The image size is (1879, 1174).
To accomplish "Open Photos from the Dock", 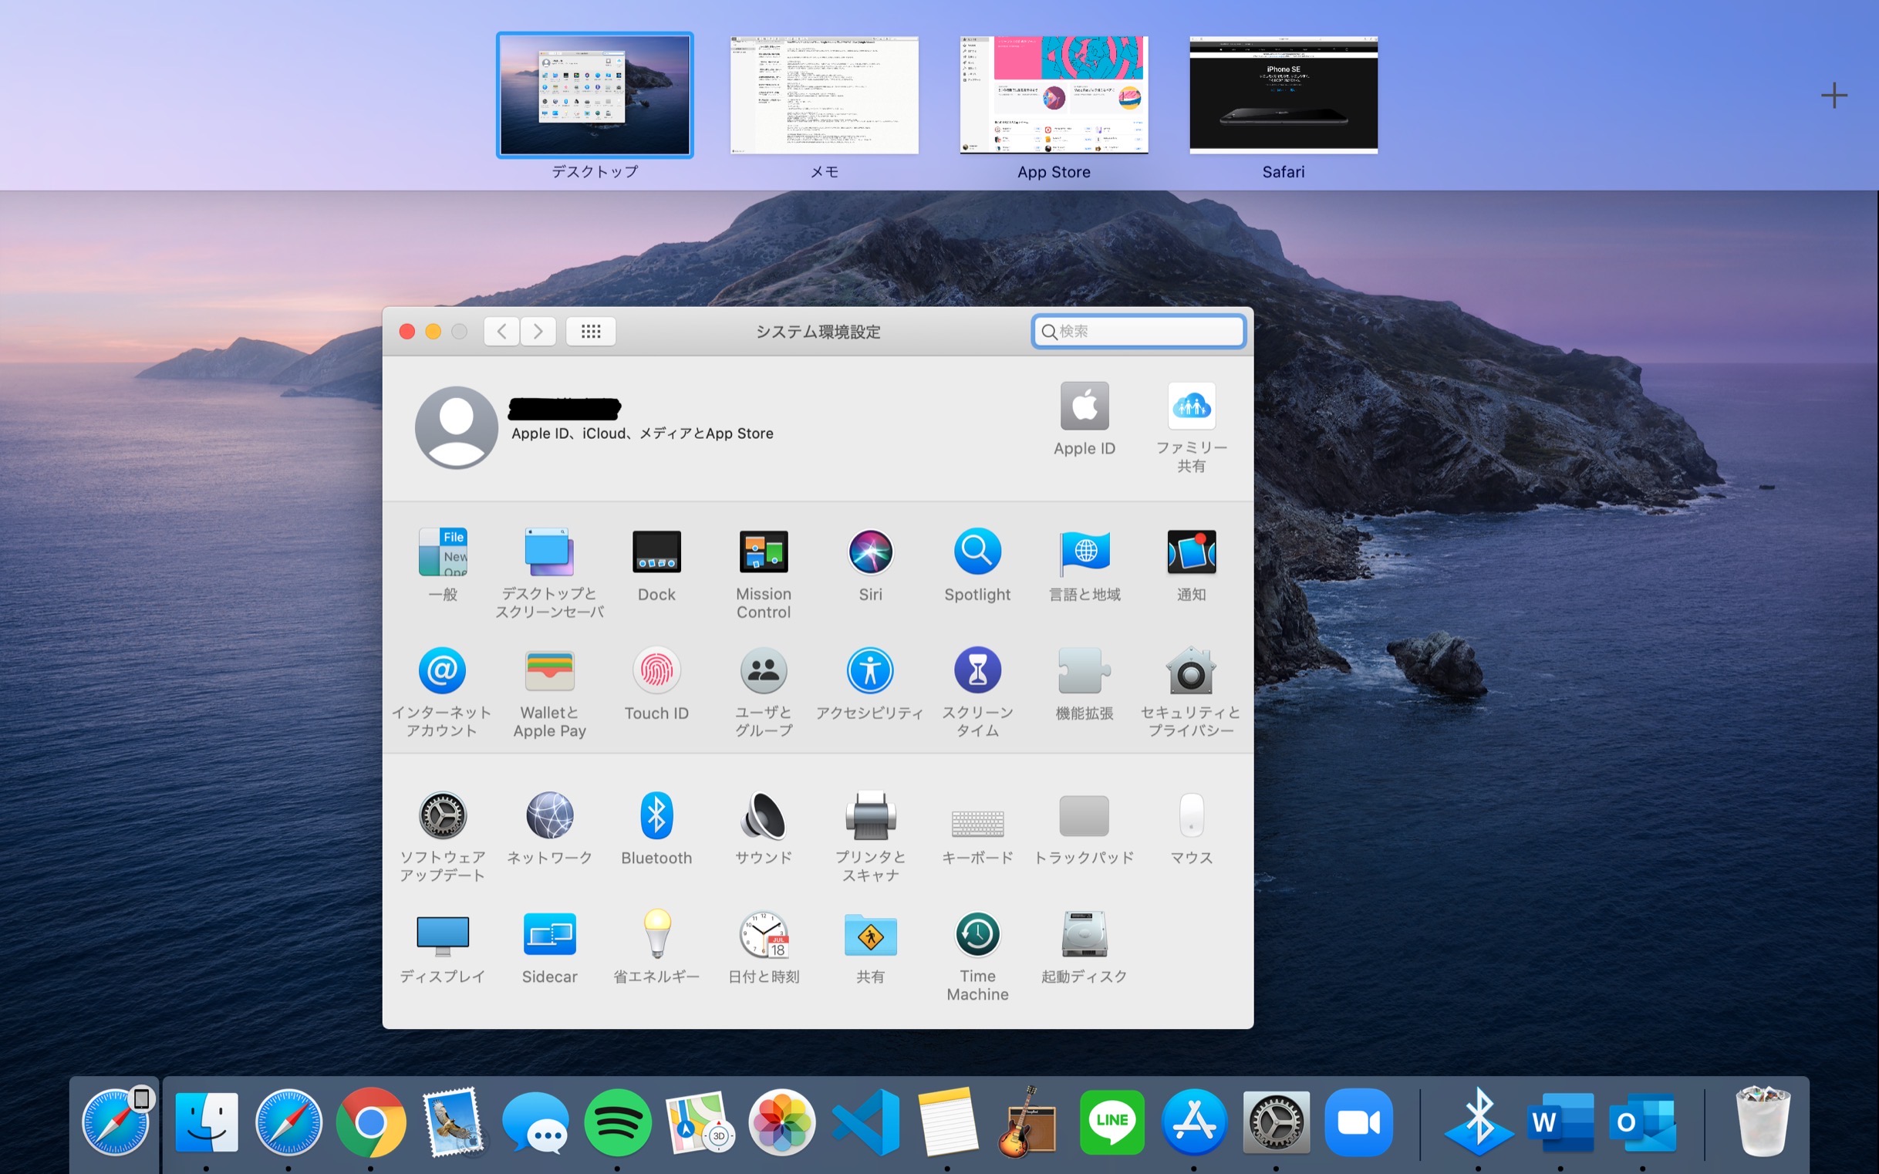I will tap(782, 1123).
